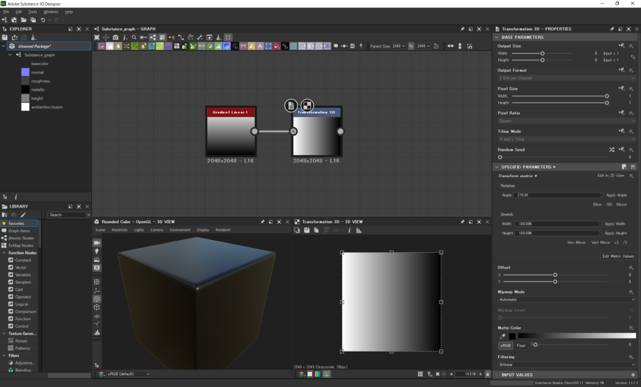641x387 pixels.
Task: Collapse the Function Nodes library category
Action: (4, 253)
